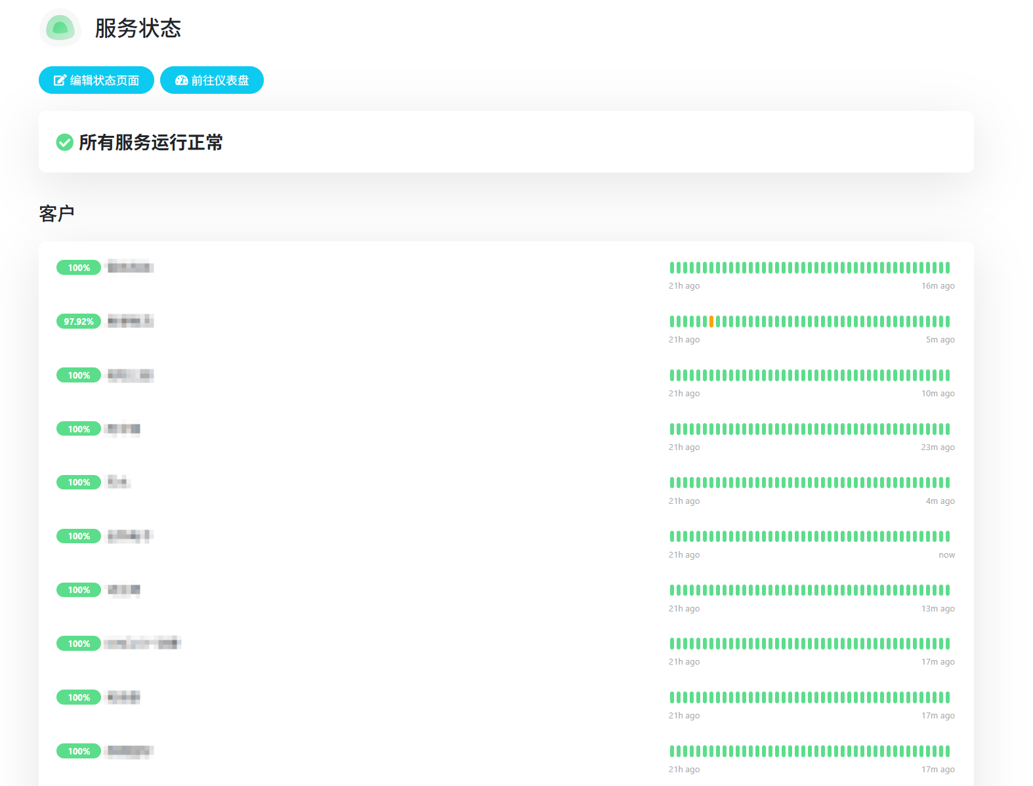This screenshot has height=786, width=1033.
Task: Select the 客户 group heading
Action: coord(56,214)
